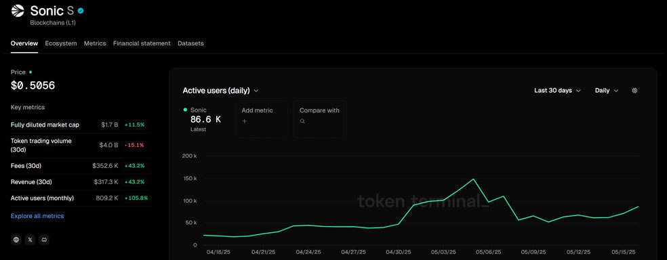Click the search icon under Compare with
This screenshot has height=260, width=667.
(x=302, y=121)
